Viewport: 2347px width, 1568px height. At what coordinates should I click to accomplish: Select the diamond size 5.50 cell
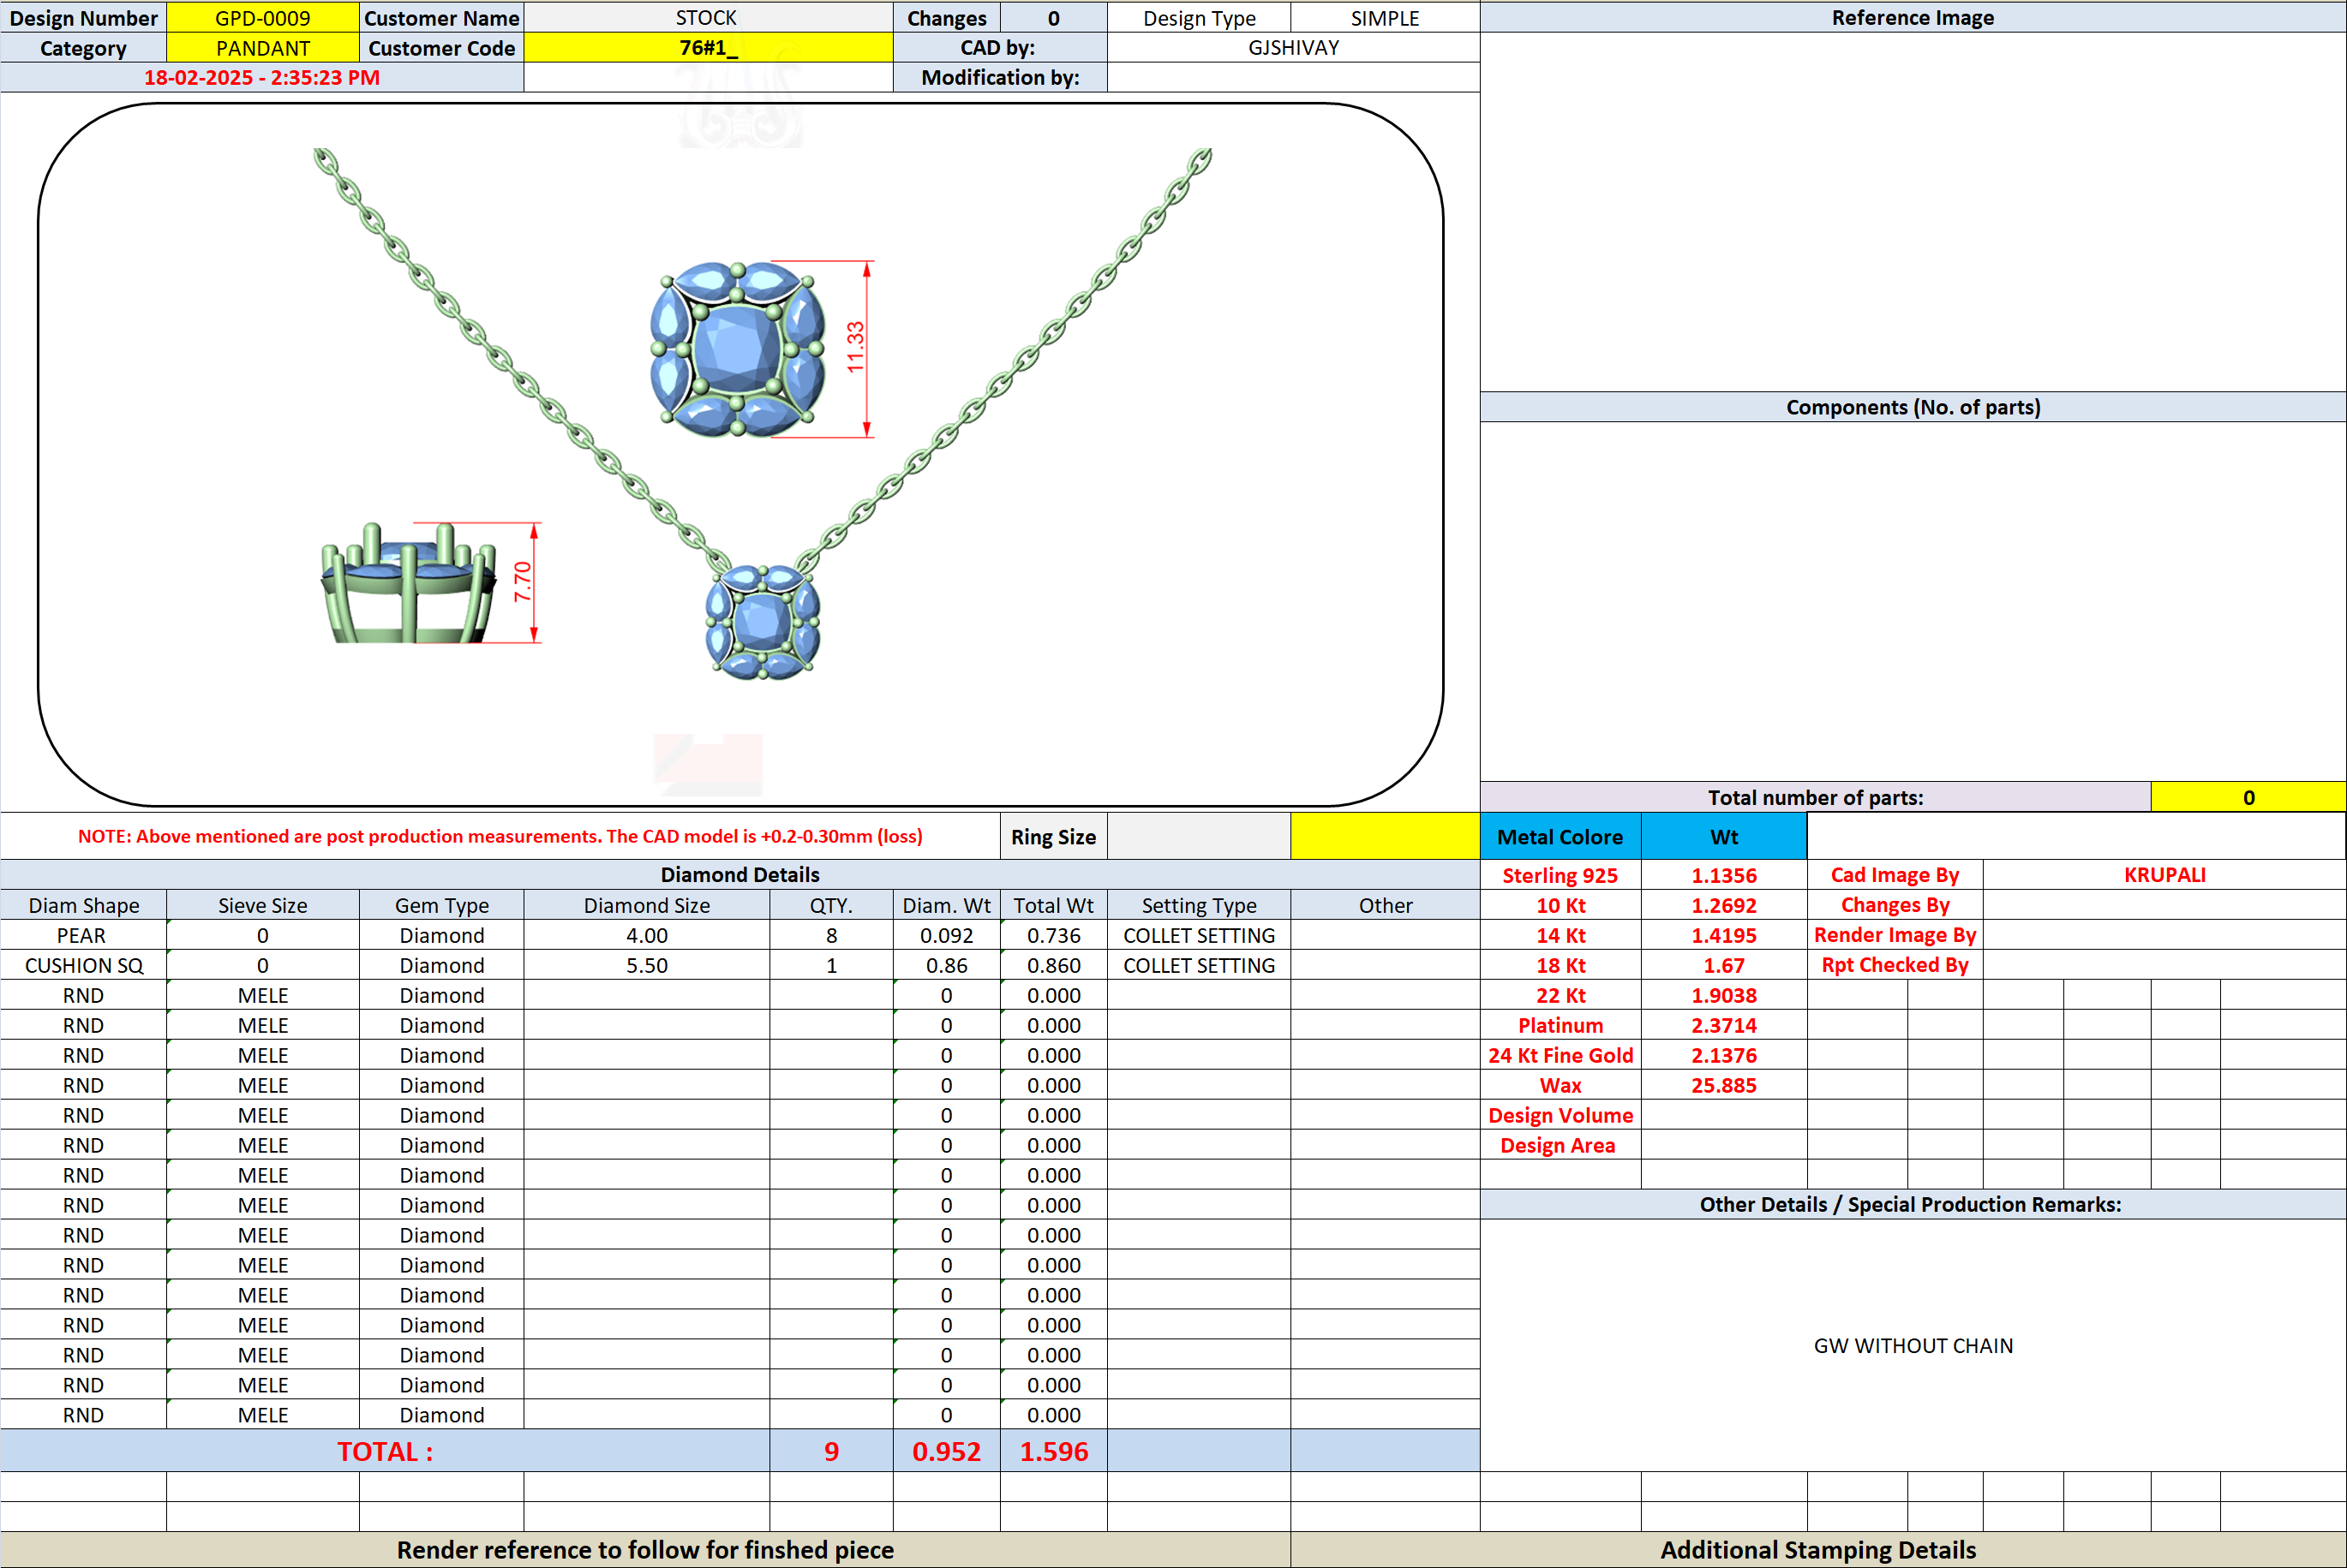tap(646, 965)
